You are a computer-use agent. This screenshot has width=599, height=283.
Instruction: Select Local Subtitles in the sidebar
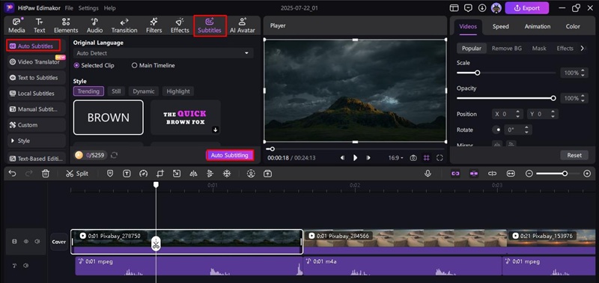point(36,93)
